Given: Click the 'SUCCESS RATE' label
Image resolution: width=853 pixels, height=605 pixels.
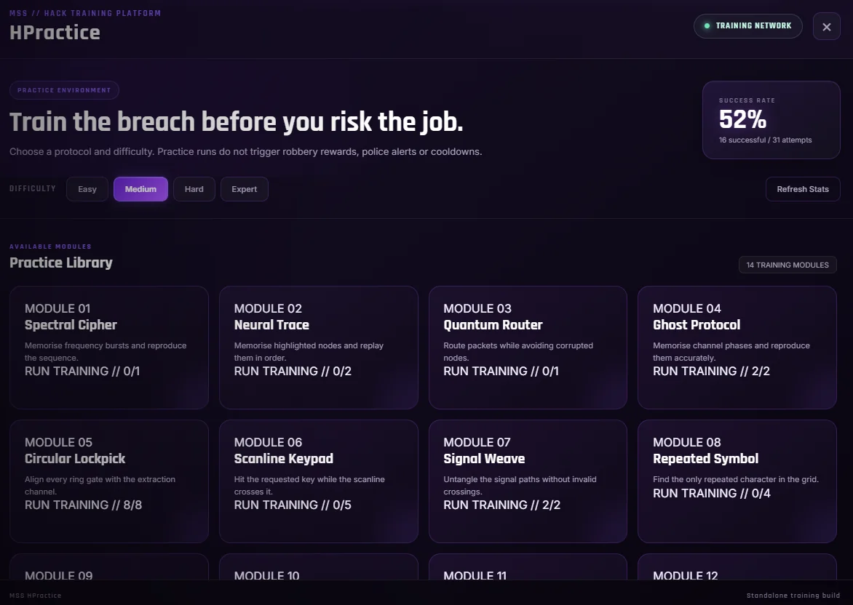Looking at the screenshot, I should (747, 100).
